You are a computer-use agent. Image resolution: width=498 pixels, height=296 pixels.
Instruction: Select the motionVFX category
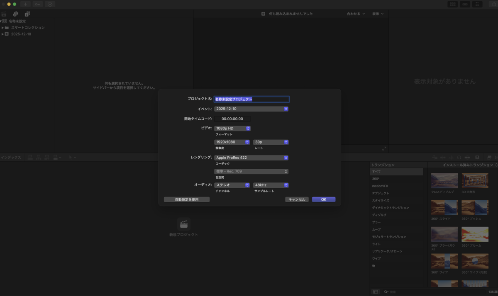396,186
